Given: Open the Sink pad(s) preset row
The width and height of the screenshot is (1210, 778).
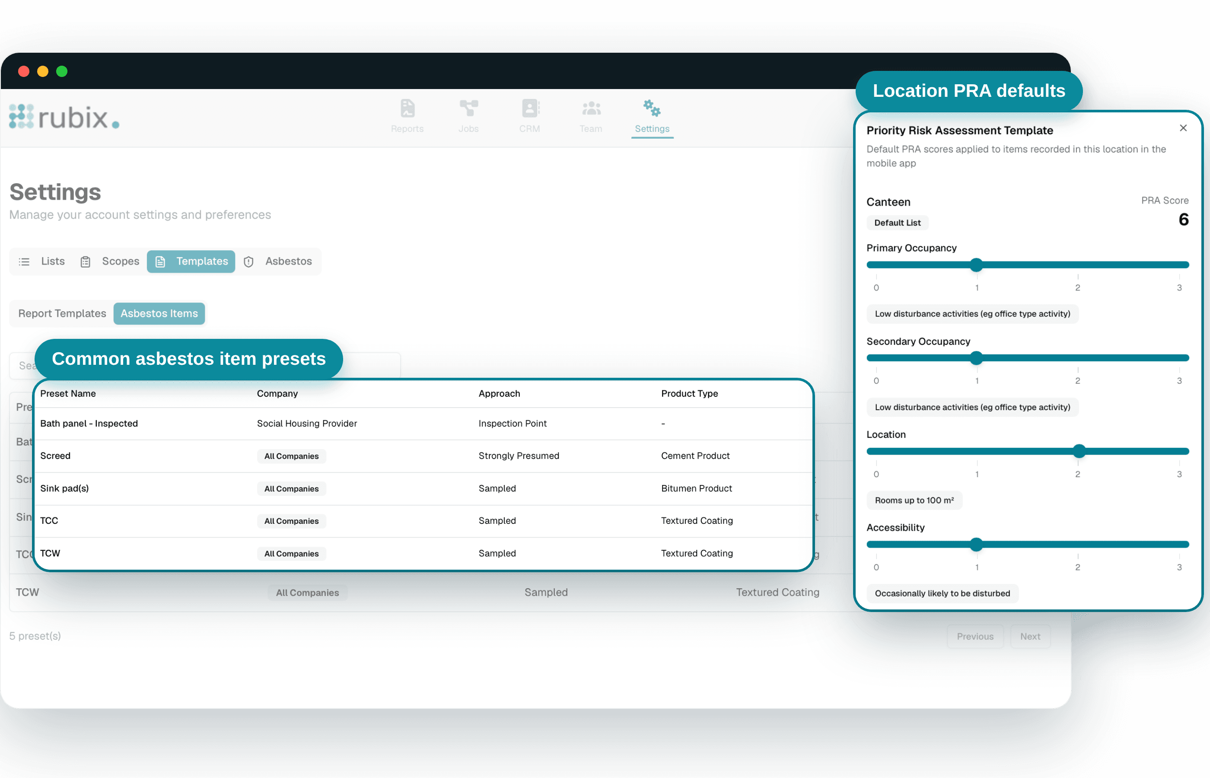Looking at the screenshot, I should click(423, 488).
